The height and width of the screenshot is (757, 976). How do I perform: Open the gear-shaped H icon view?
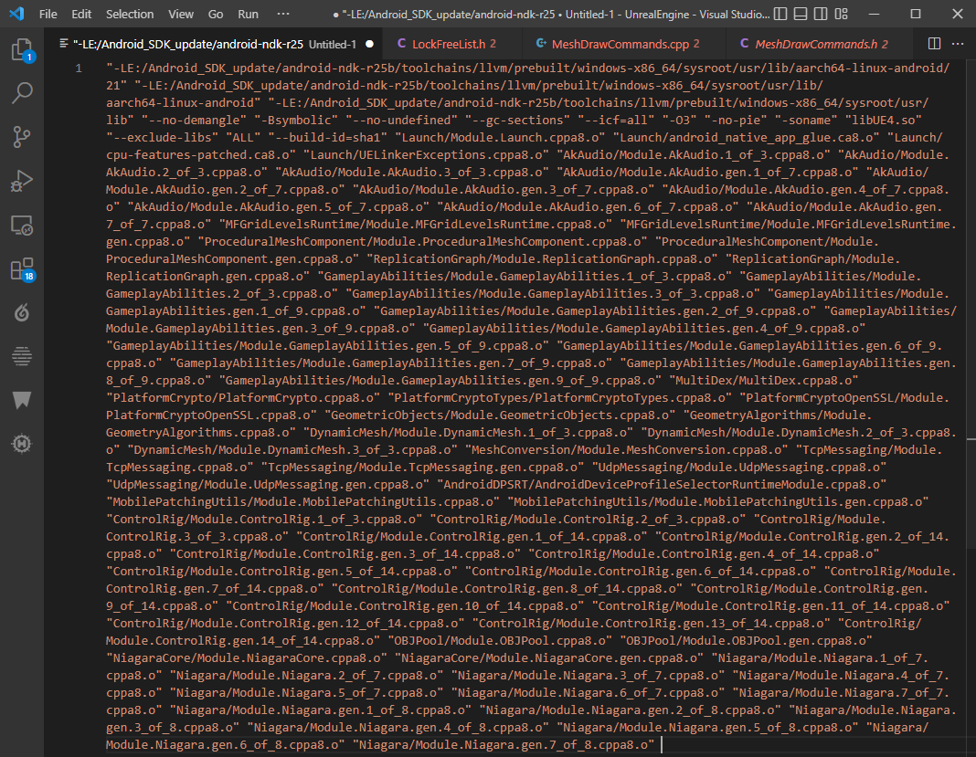(x=22, y=444)
